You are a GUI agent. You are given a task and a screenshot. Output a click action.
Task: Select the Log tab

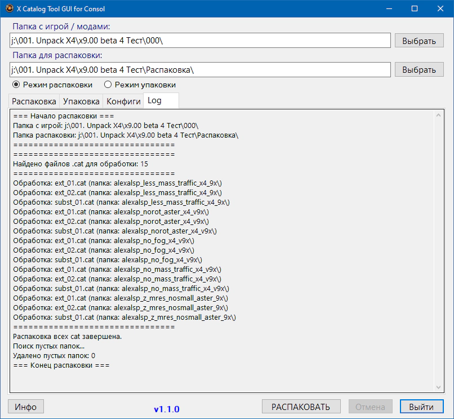coord(154,102)
